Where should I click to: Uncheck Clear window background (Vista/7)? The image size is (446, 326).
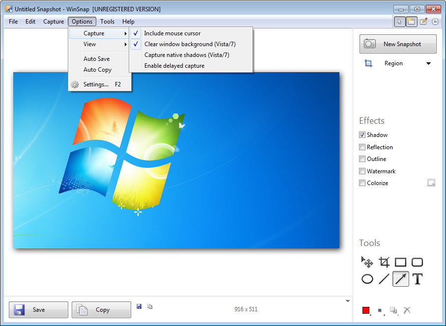tap(191, 44)
